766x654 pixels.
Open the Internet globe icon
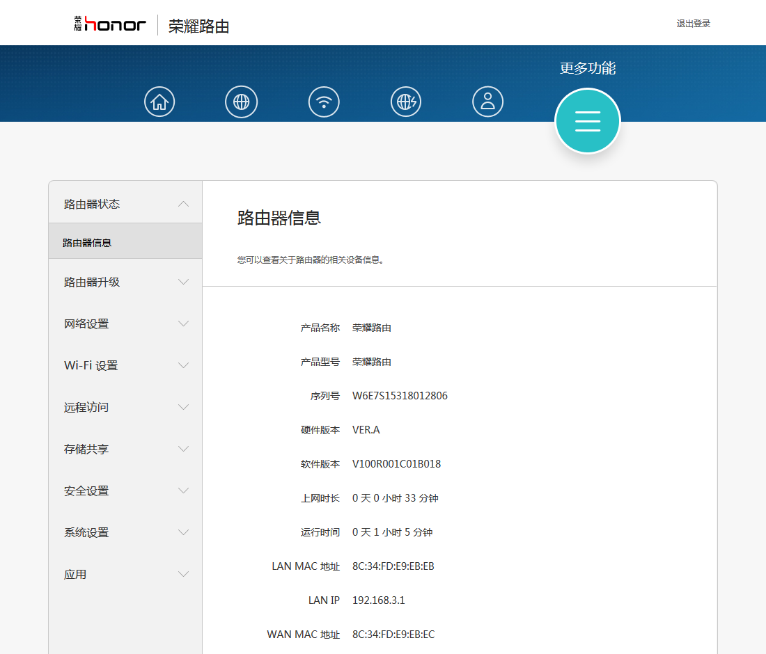click(x=242, y=102)
